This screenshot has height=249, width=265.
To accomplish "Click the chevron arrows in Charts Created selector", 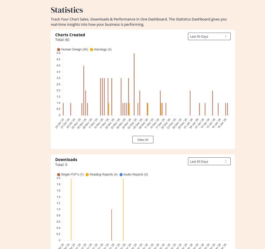I will pyautogui.click(x=226, y=37).
